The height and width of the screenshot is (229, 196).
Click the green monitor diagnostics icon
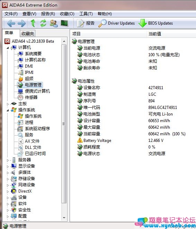pos(64,23)
